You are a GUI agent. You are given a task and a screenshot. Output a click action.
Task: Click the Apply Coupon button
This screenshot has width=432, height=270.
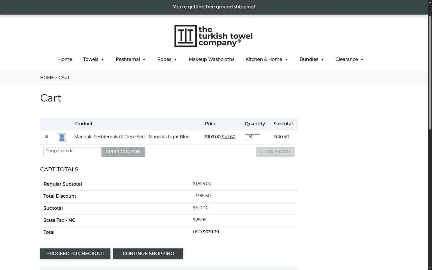[x=123, y=152]
